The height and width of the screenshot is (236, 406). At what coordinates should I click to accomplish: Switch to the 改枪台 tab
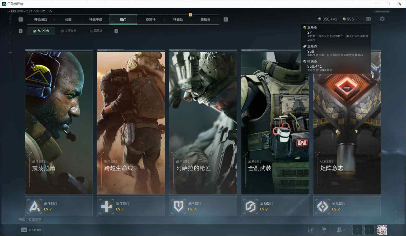tap(205, 19)
